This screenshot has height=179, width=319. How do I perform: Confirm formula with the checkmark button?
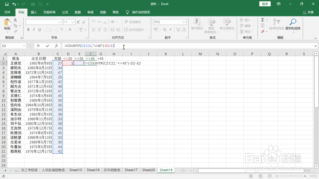pyautogui.click(x=48, y=46)
